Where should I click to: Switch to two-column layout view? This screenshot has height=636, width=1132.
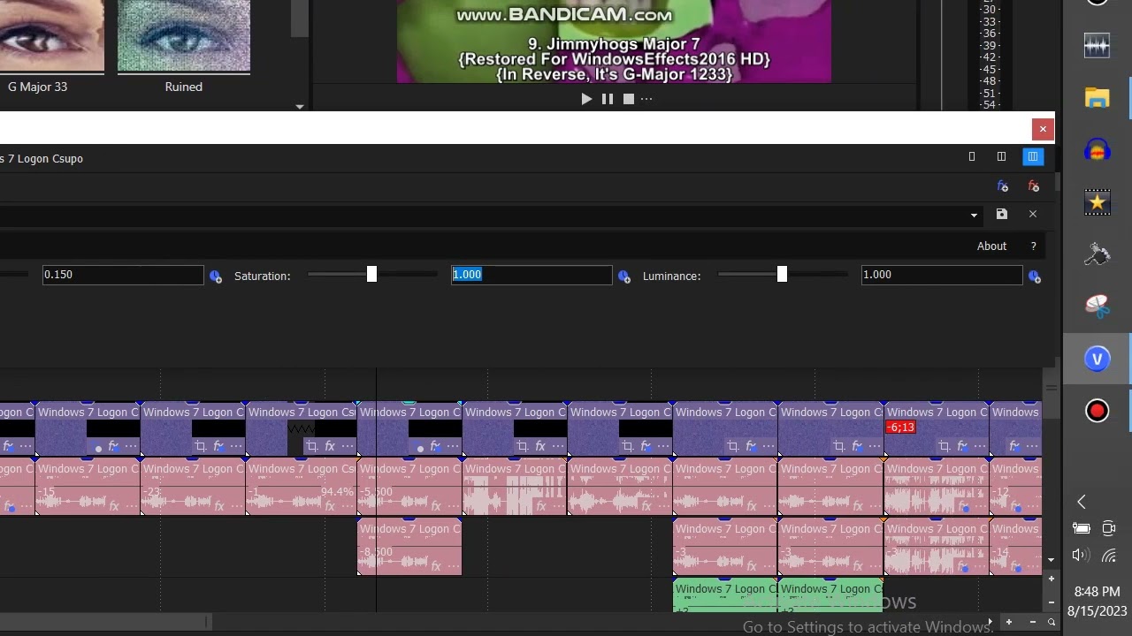(1001, 157)
